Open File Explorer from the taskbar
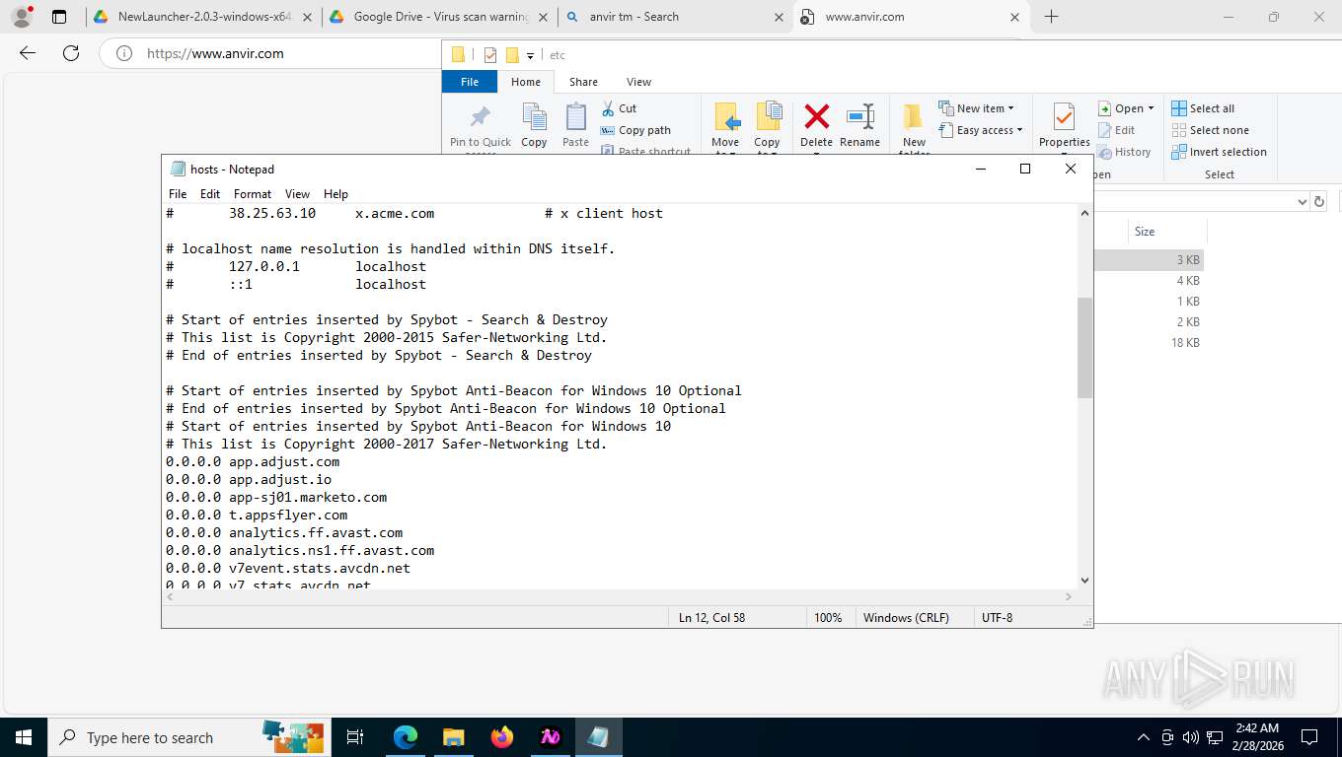The height and width of the screenshot is (757, 1342). point(454,737)
